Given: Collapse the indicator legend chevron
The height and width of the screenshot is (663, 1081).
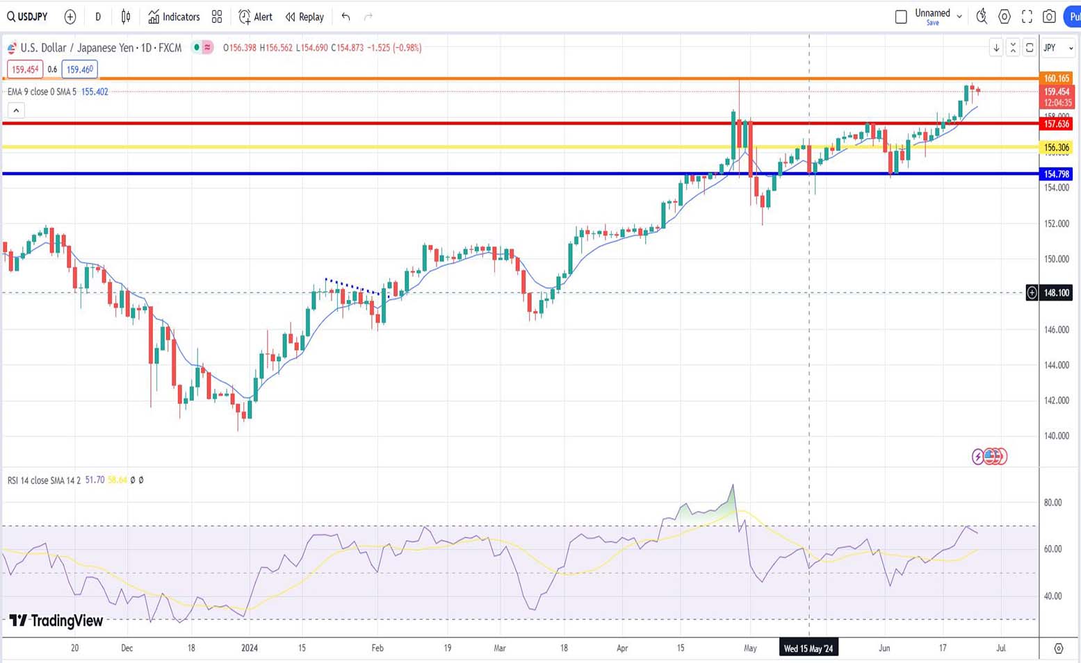Looking at the screenshot, I should coord(16,110).
